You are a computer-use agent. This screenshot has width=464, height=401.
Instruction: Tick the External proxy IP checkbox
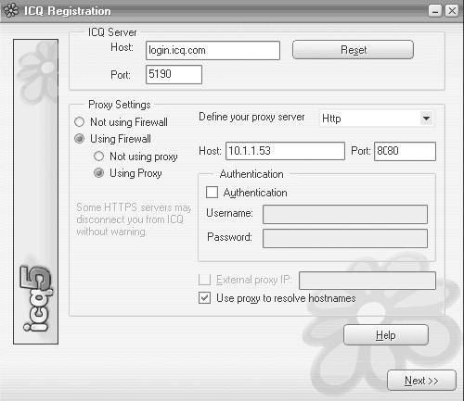click(204, 280)
